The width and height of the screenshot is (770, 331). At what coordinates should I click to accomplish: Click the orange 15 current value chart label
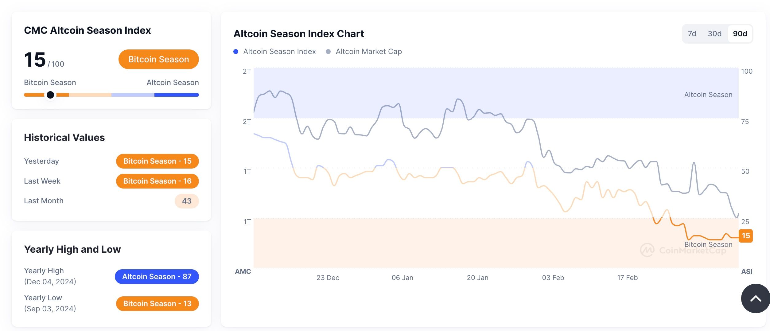pyautogui.click(x=745, y=236)
